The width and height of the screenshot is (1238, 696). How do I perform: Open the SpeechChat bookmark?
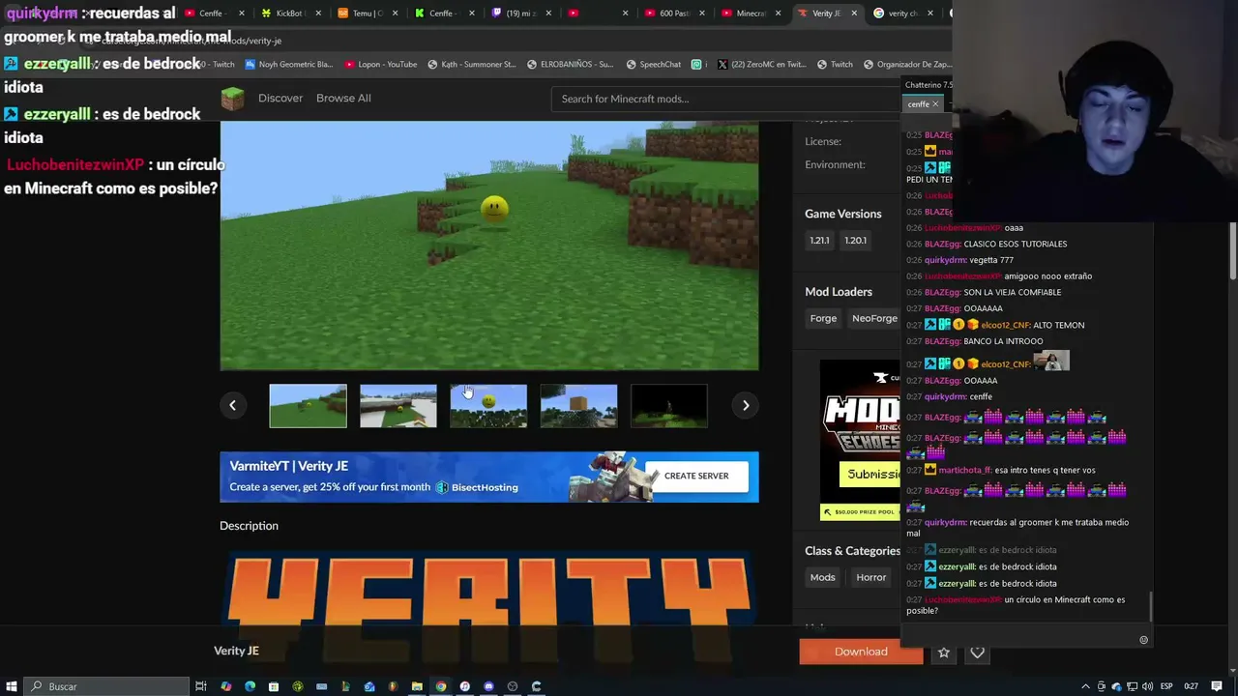(654, 65)
